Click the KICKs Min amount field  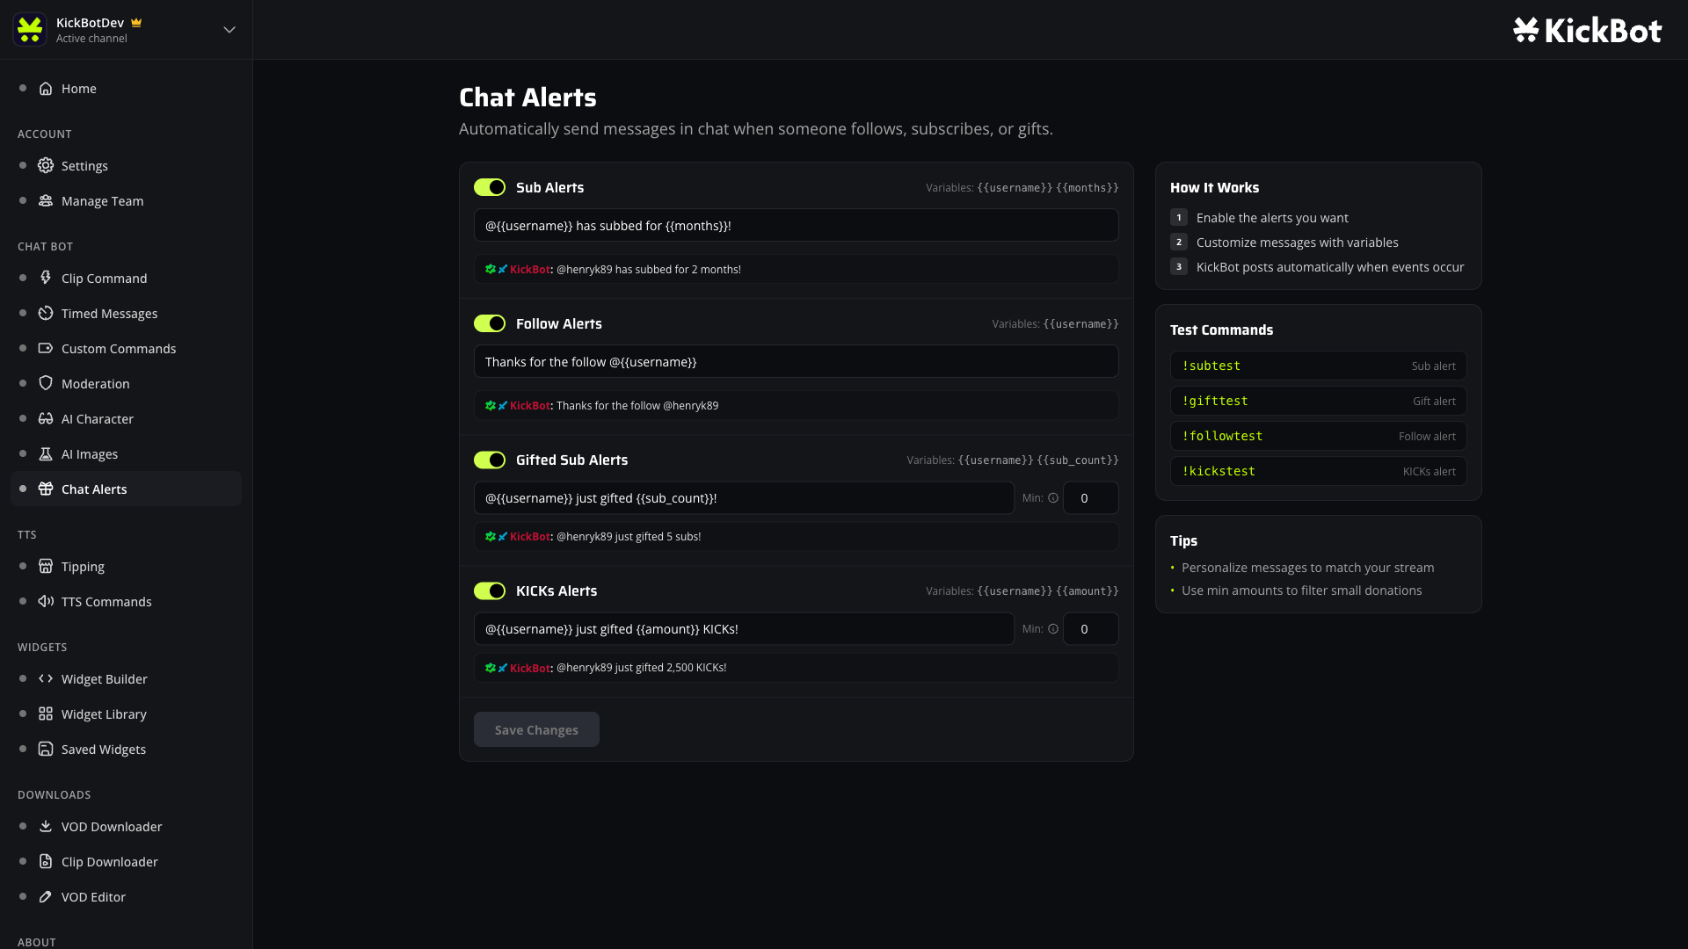tap(1090, 628)
